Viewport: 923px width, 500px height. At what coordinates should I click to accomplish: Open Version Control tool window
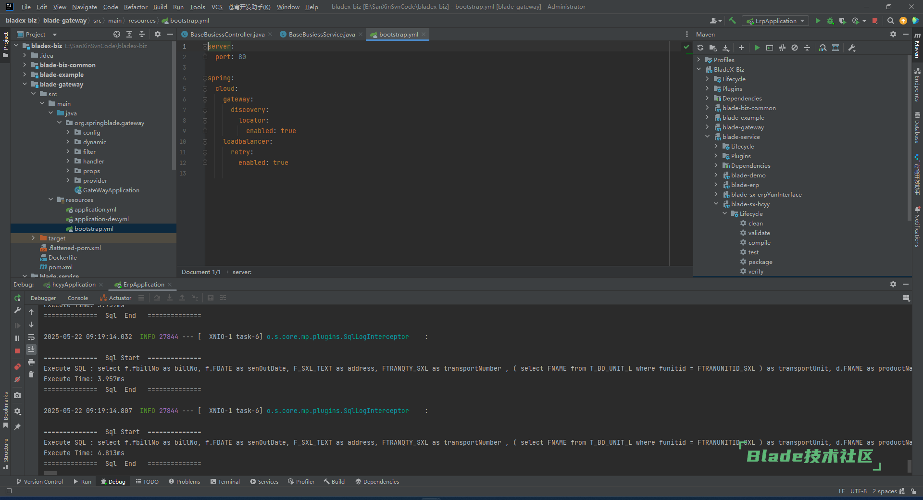[x=39, y=481]
